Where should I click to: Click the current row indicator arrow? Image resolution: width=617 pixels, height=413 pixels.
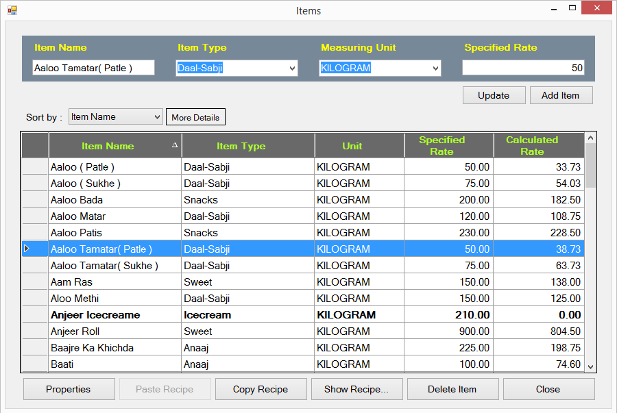pos(26,249)
